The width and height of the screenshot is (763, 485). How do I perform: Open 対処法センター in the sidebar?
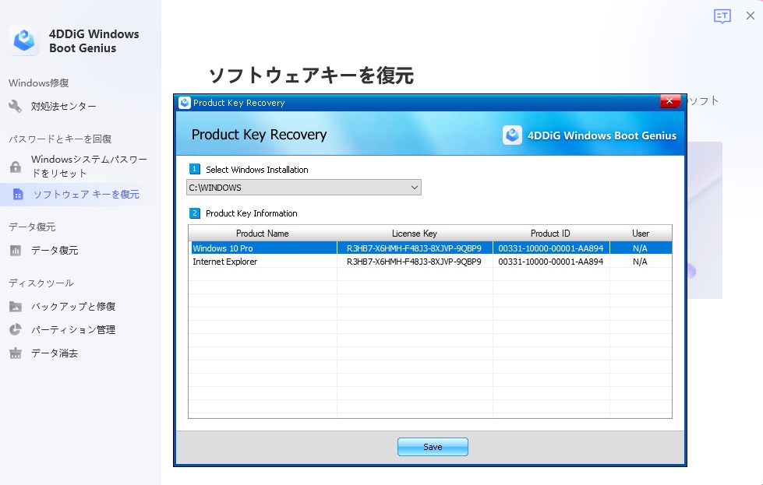coord(63,106)
